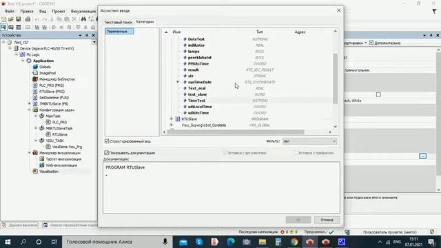Toggle the Дополнительно checkbox in the properties panel
Viewport: 441px width, 248px height.
(x=371, y=43)
